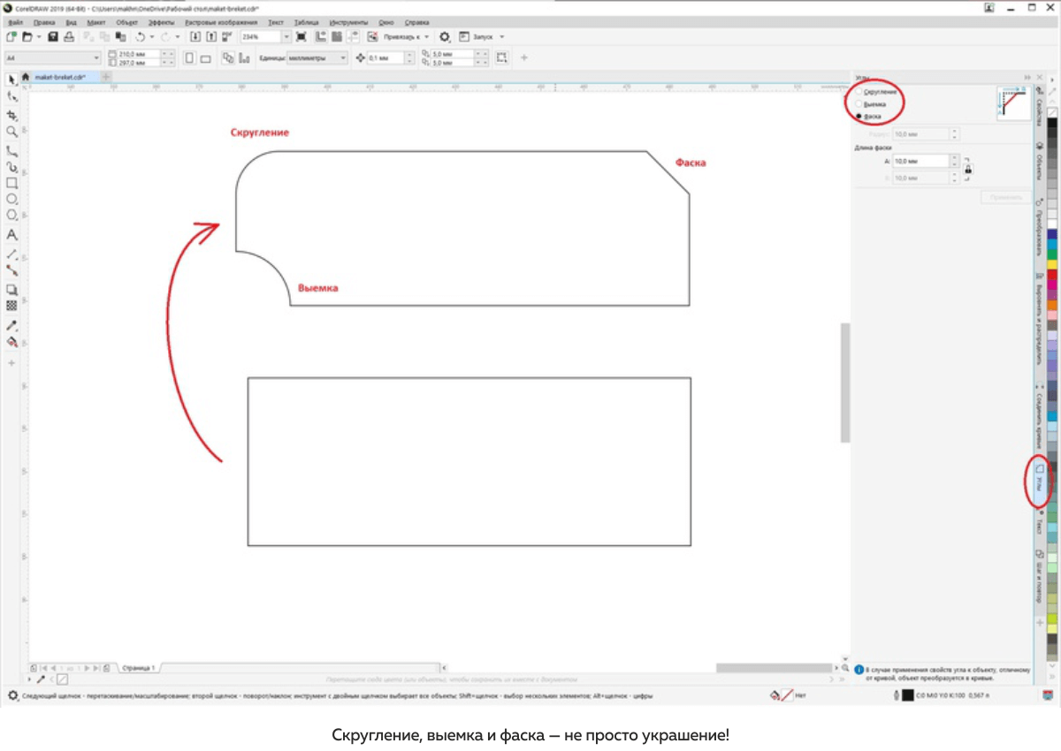Open the A4 page size dropdown
Screen dimensions: 1061x751
coord(52,58)
